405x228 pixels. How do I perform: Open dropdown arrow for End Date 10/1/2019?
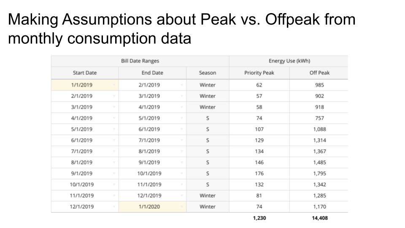181,174
